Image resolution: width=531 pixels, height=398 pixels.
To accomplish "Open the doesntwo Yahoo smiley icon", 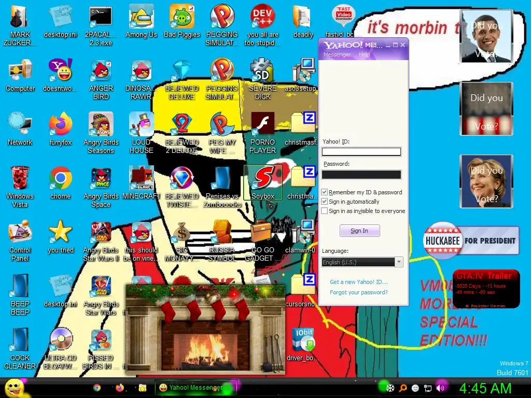I will 61,76.
